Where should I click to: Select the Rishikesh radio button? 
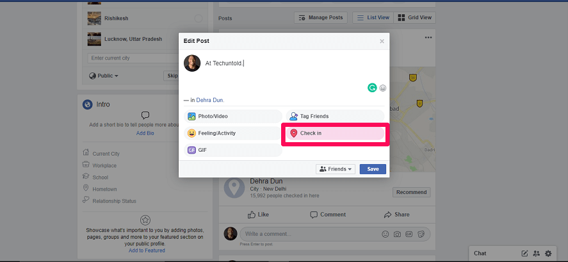(x=198, y=18)
